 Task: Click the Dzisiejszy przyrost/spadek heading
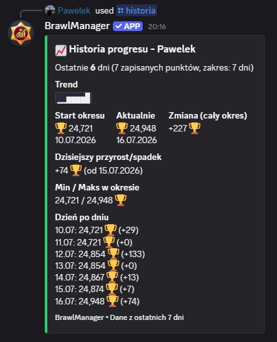coord(108,157)
